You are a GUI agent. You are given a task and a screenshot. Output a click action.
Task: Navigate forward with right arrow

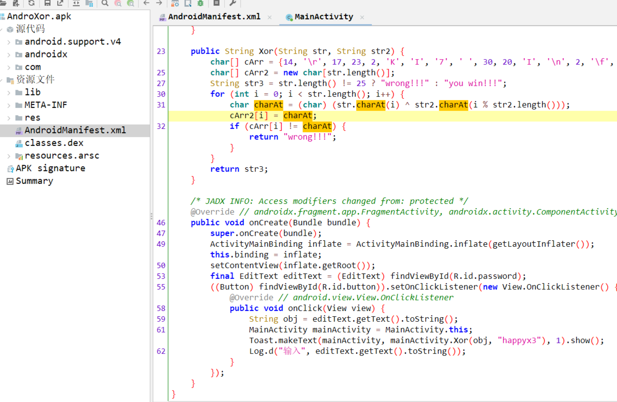(159, 3)
